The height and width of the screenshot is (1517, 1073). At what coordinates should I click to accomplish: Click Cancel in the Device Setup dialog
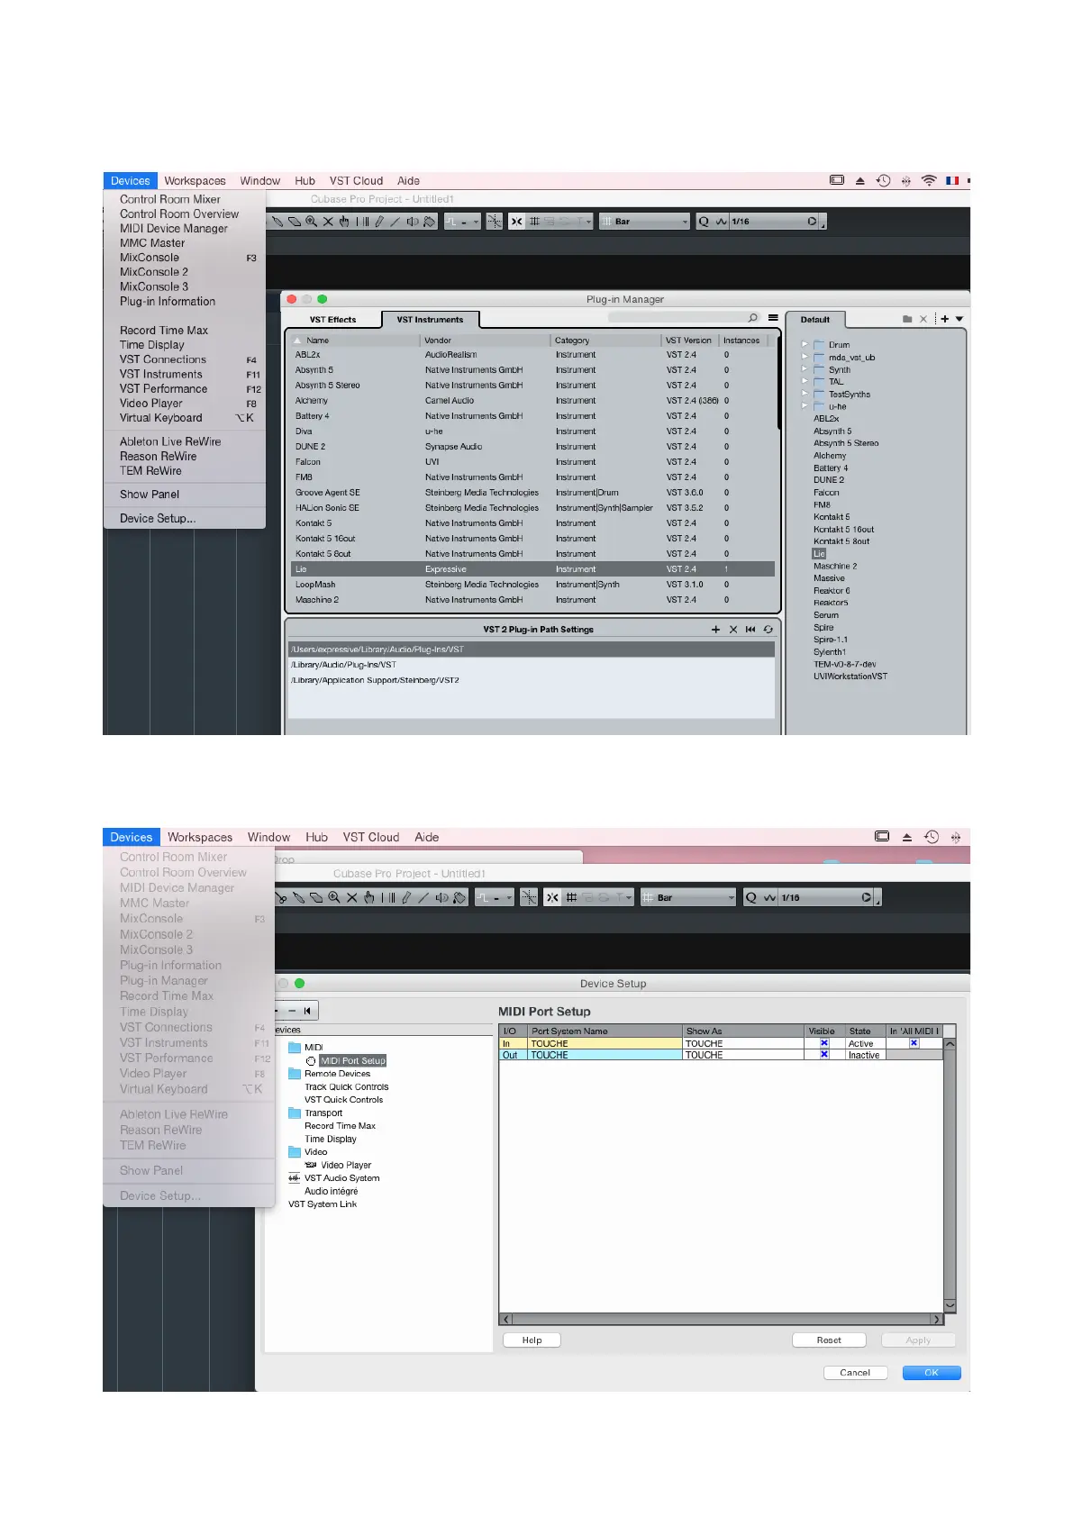tap(855, 1373)
